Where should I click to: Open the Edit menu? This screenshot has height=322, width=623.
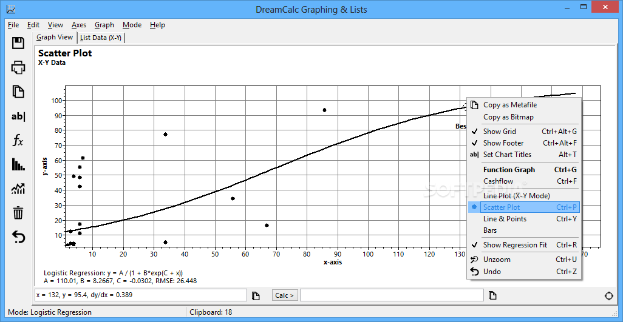(33, 25)
